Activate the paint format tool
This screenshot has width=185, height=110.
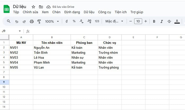pyautogui.click(x=39, y=21)
